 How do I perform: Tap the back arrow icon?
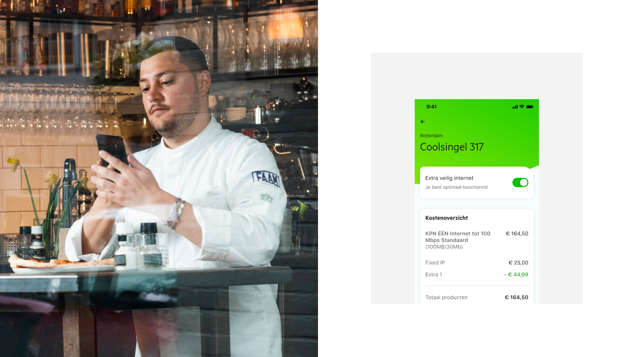423,122
